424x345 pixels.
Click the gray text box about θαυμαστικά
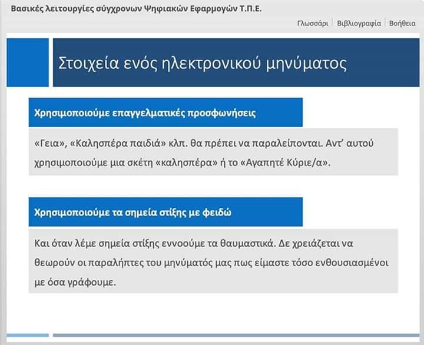pos(213,261)
